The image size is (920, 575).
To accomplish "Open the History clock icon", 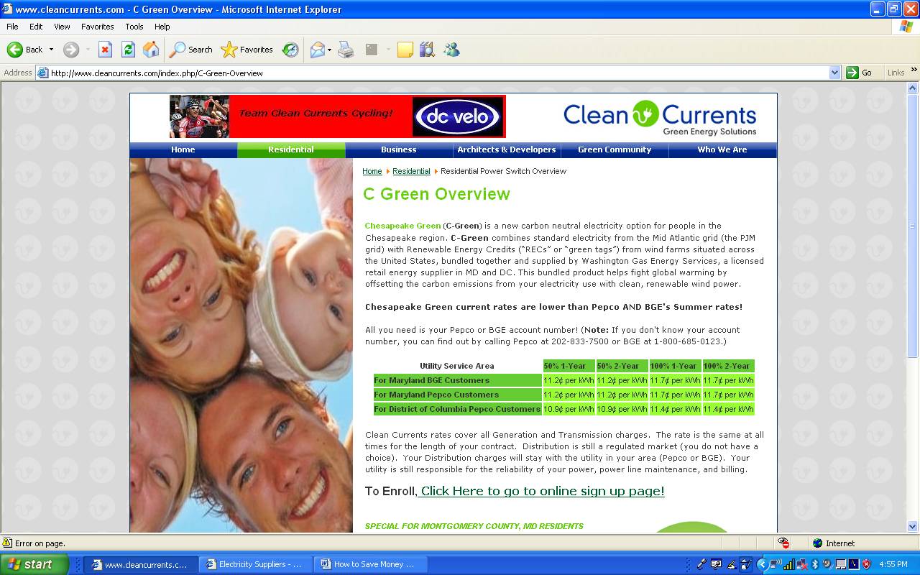I will coord(290,50).
